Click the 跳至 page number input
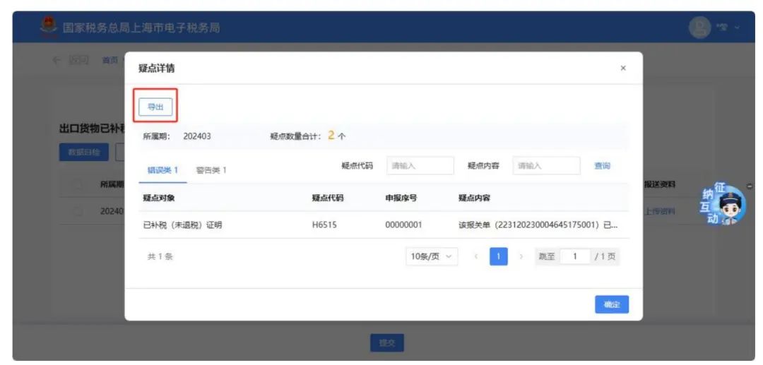 [575, 257]
